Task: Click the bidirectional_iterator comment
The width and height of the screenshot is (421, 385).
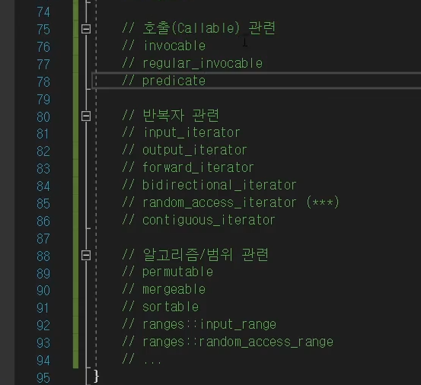Action: (219, 185)
